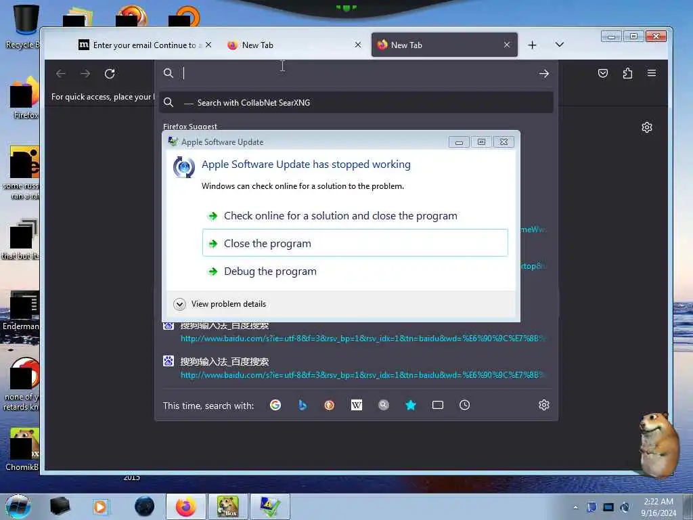Search this time with Bing icon
This screenshot has height=520, width=693.
(x=303, y=405)
